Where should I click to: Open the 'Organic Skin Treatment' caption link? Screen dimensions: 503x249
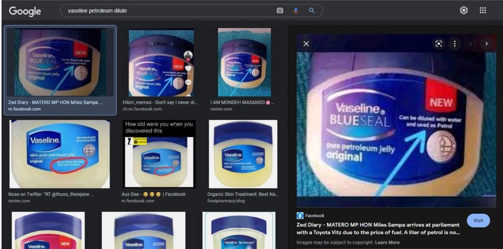click(243, 194)
